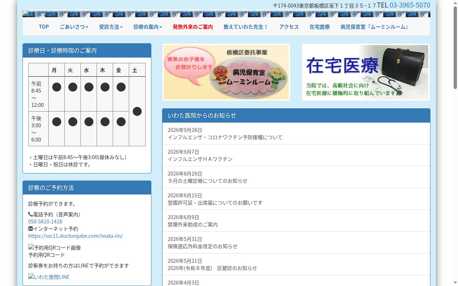Image resolution: width=458 pixels, height=286 pixels.
Task: Click Monday morning circle in schedule
Action: coord(57,87)
